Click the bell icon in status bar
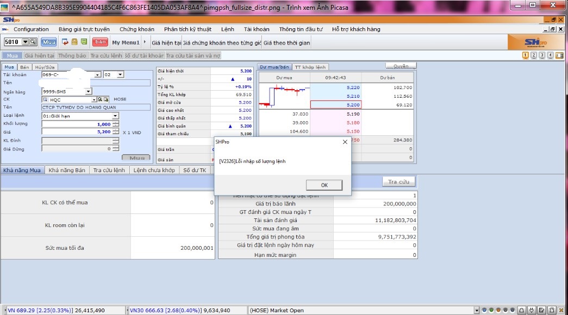This screenshot has height=315, width=568. [522, 310]
